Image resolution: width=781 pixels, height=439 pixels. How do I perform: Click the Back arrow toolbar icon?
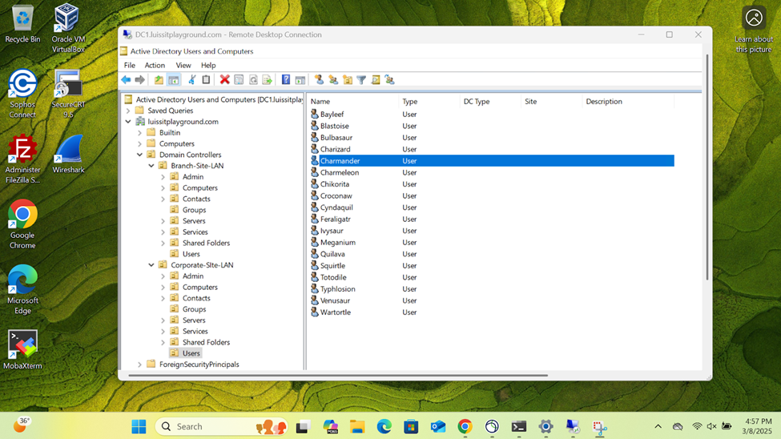click(126, 80)
